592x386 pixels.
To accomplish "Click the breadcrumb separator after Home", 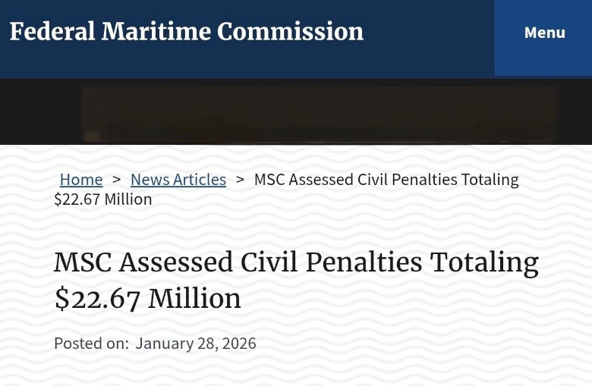I will (x=117, y=180).
